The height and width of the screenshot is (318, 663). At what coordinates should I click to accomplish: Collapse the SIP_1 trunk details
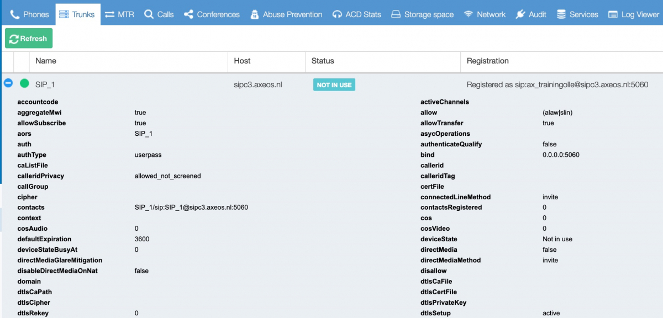pos(8,83)
